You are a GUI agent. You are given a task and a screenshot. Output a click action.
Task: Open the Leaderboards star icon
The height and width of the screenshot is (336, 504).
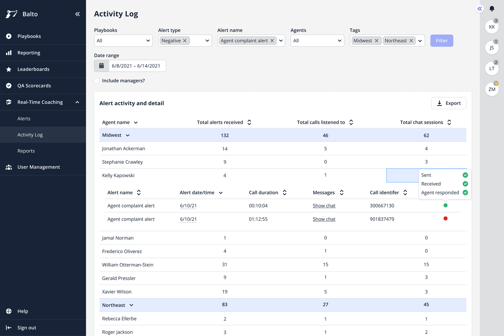click(x=9, y=69)
